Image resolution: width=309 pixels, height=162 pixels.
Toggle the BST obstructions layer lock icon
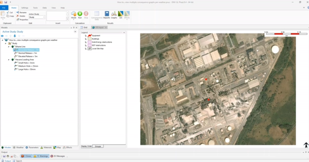tap(86, 45)
